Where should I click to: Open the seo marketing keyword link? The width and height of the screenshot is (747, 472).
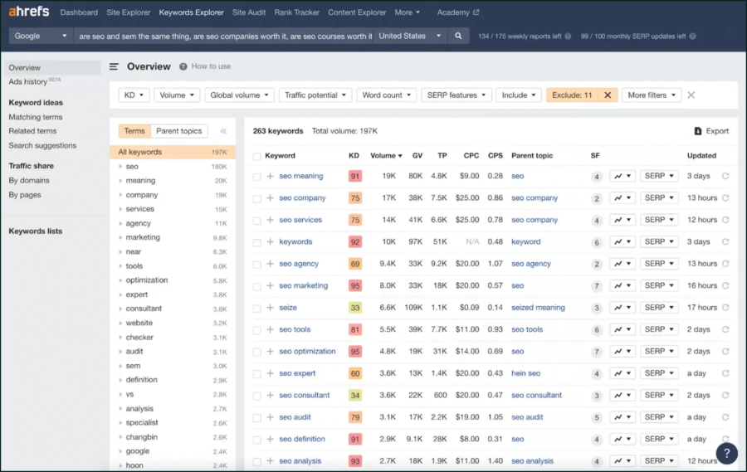click(x=304, y=286)
